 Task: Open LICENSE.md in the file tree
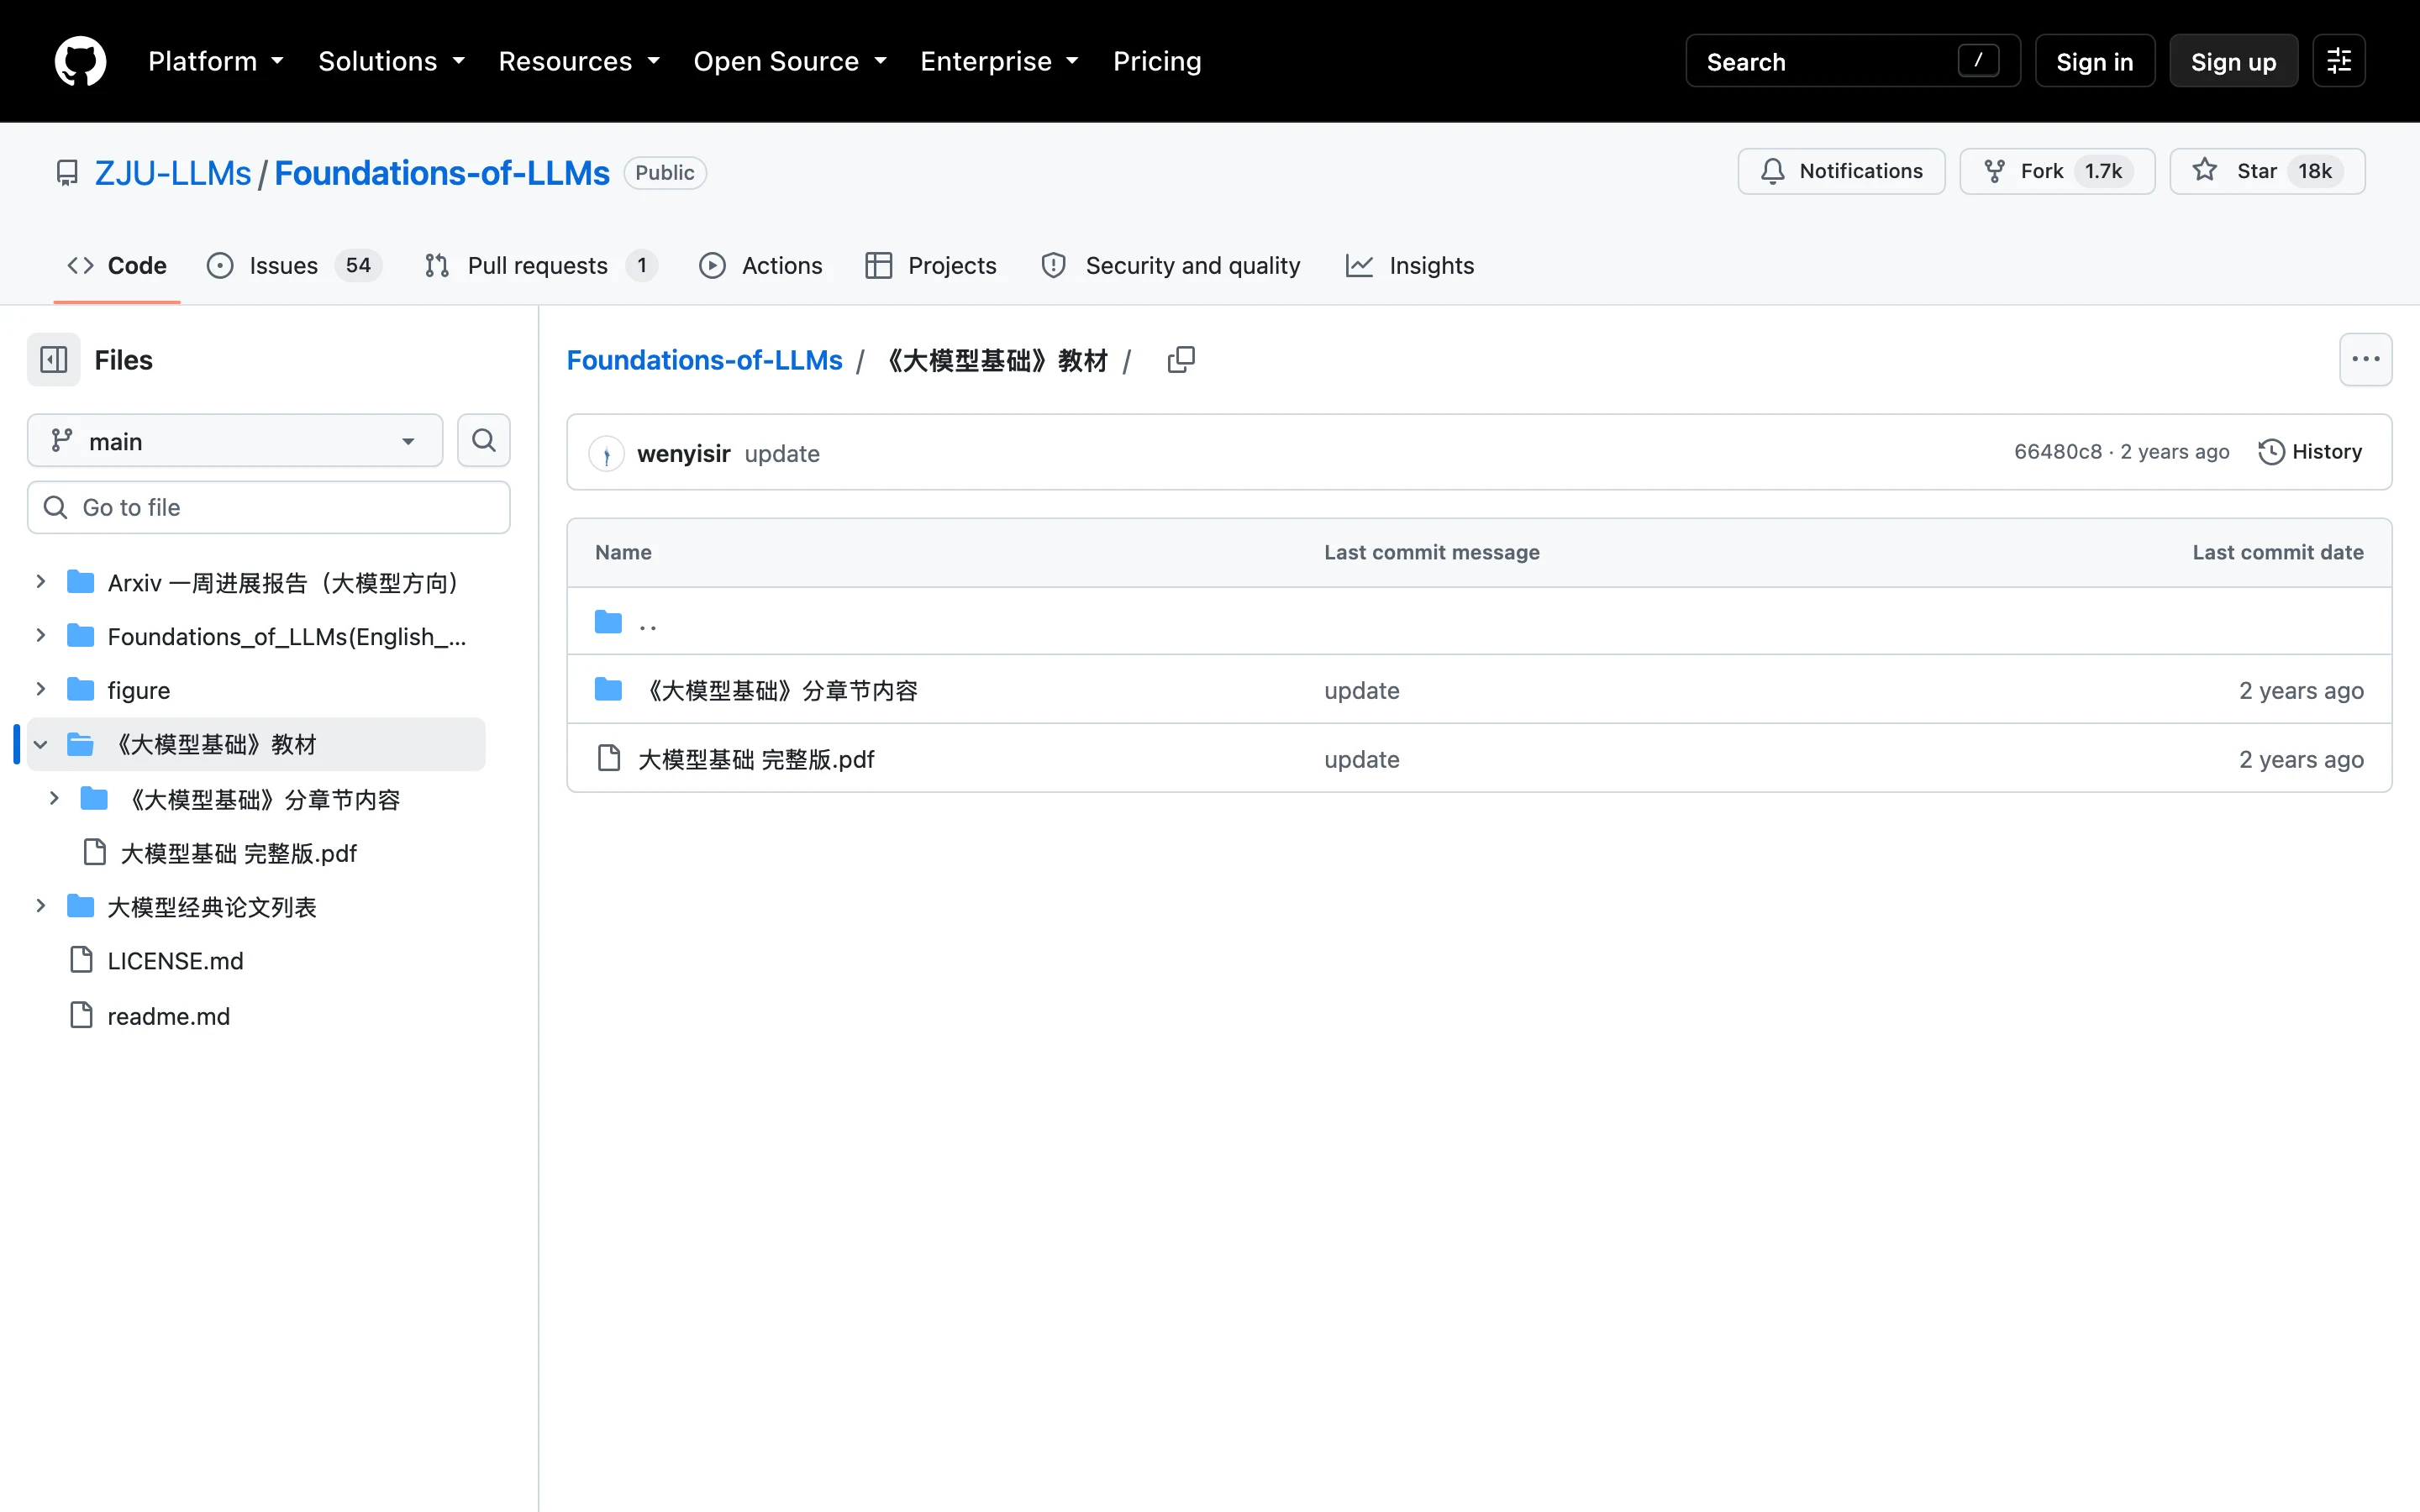(175, 961)
